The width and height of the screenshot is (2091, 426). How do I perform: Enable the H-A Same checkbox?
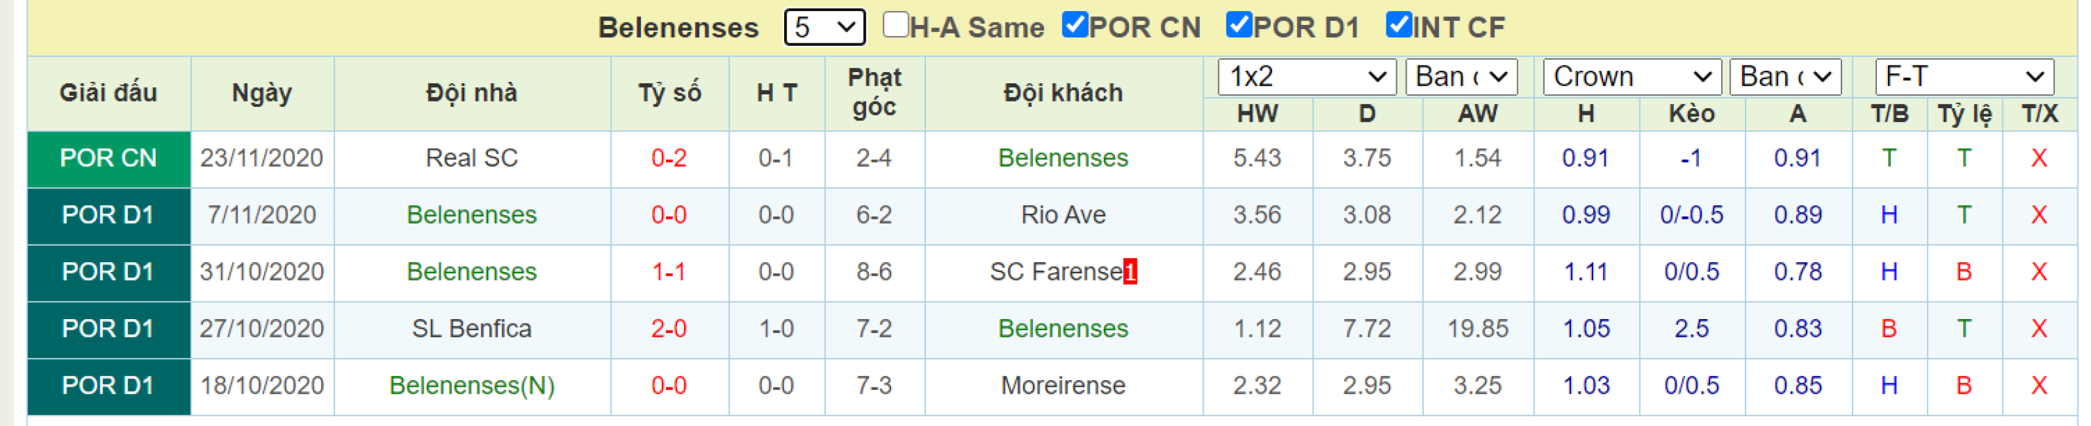(x=895, y=24)
